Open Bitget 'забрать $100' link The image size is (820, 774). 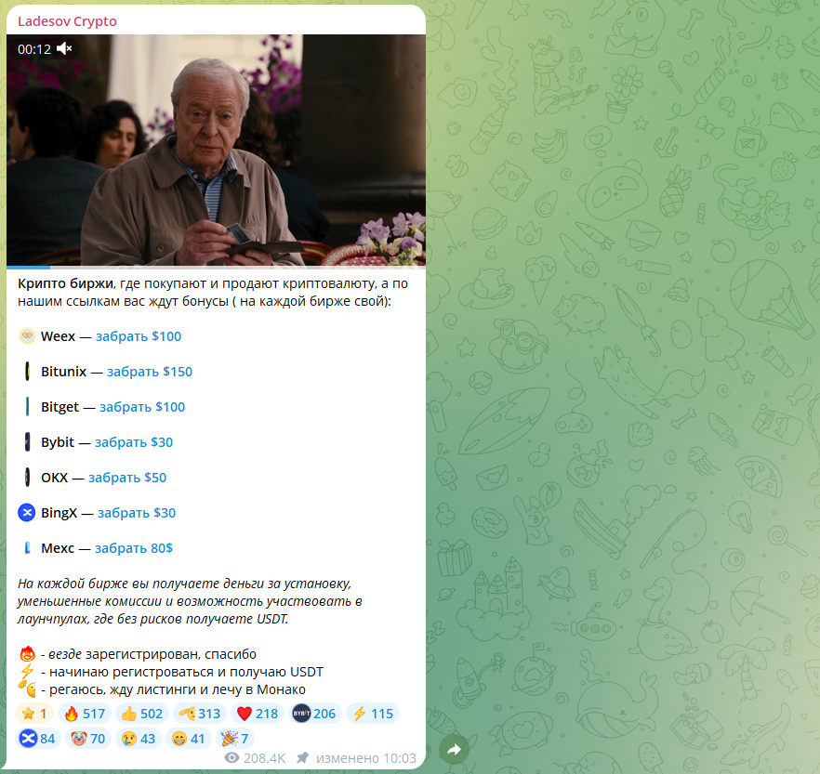pyautogui.click(x=142, y=407)
